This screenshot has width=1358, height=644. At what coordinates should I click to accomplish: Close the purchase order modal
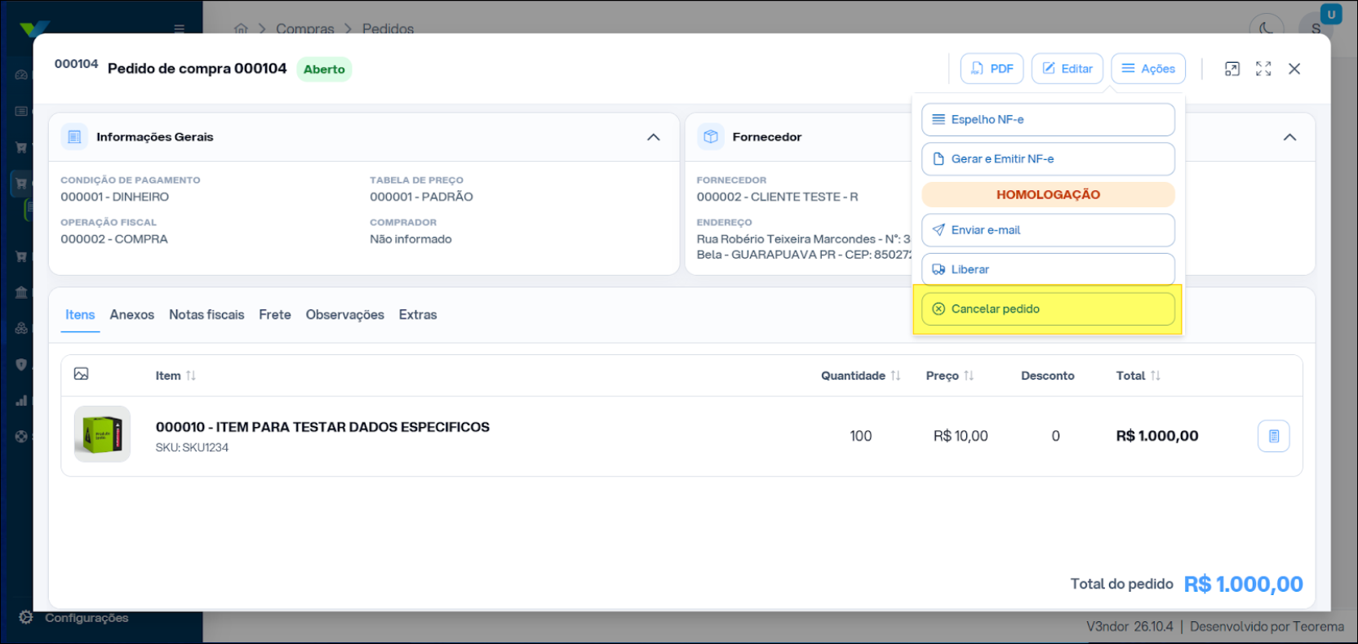(1294, 69)
